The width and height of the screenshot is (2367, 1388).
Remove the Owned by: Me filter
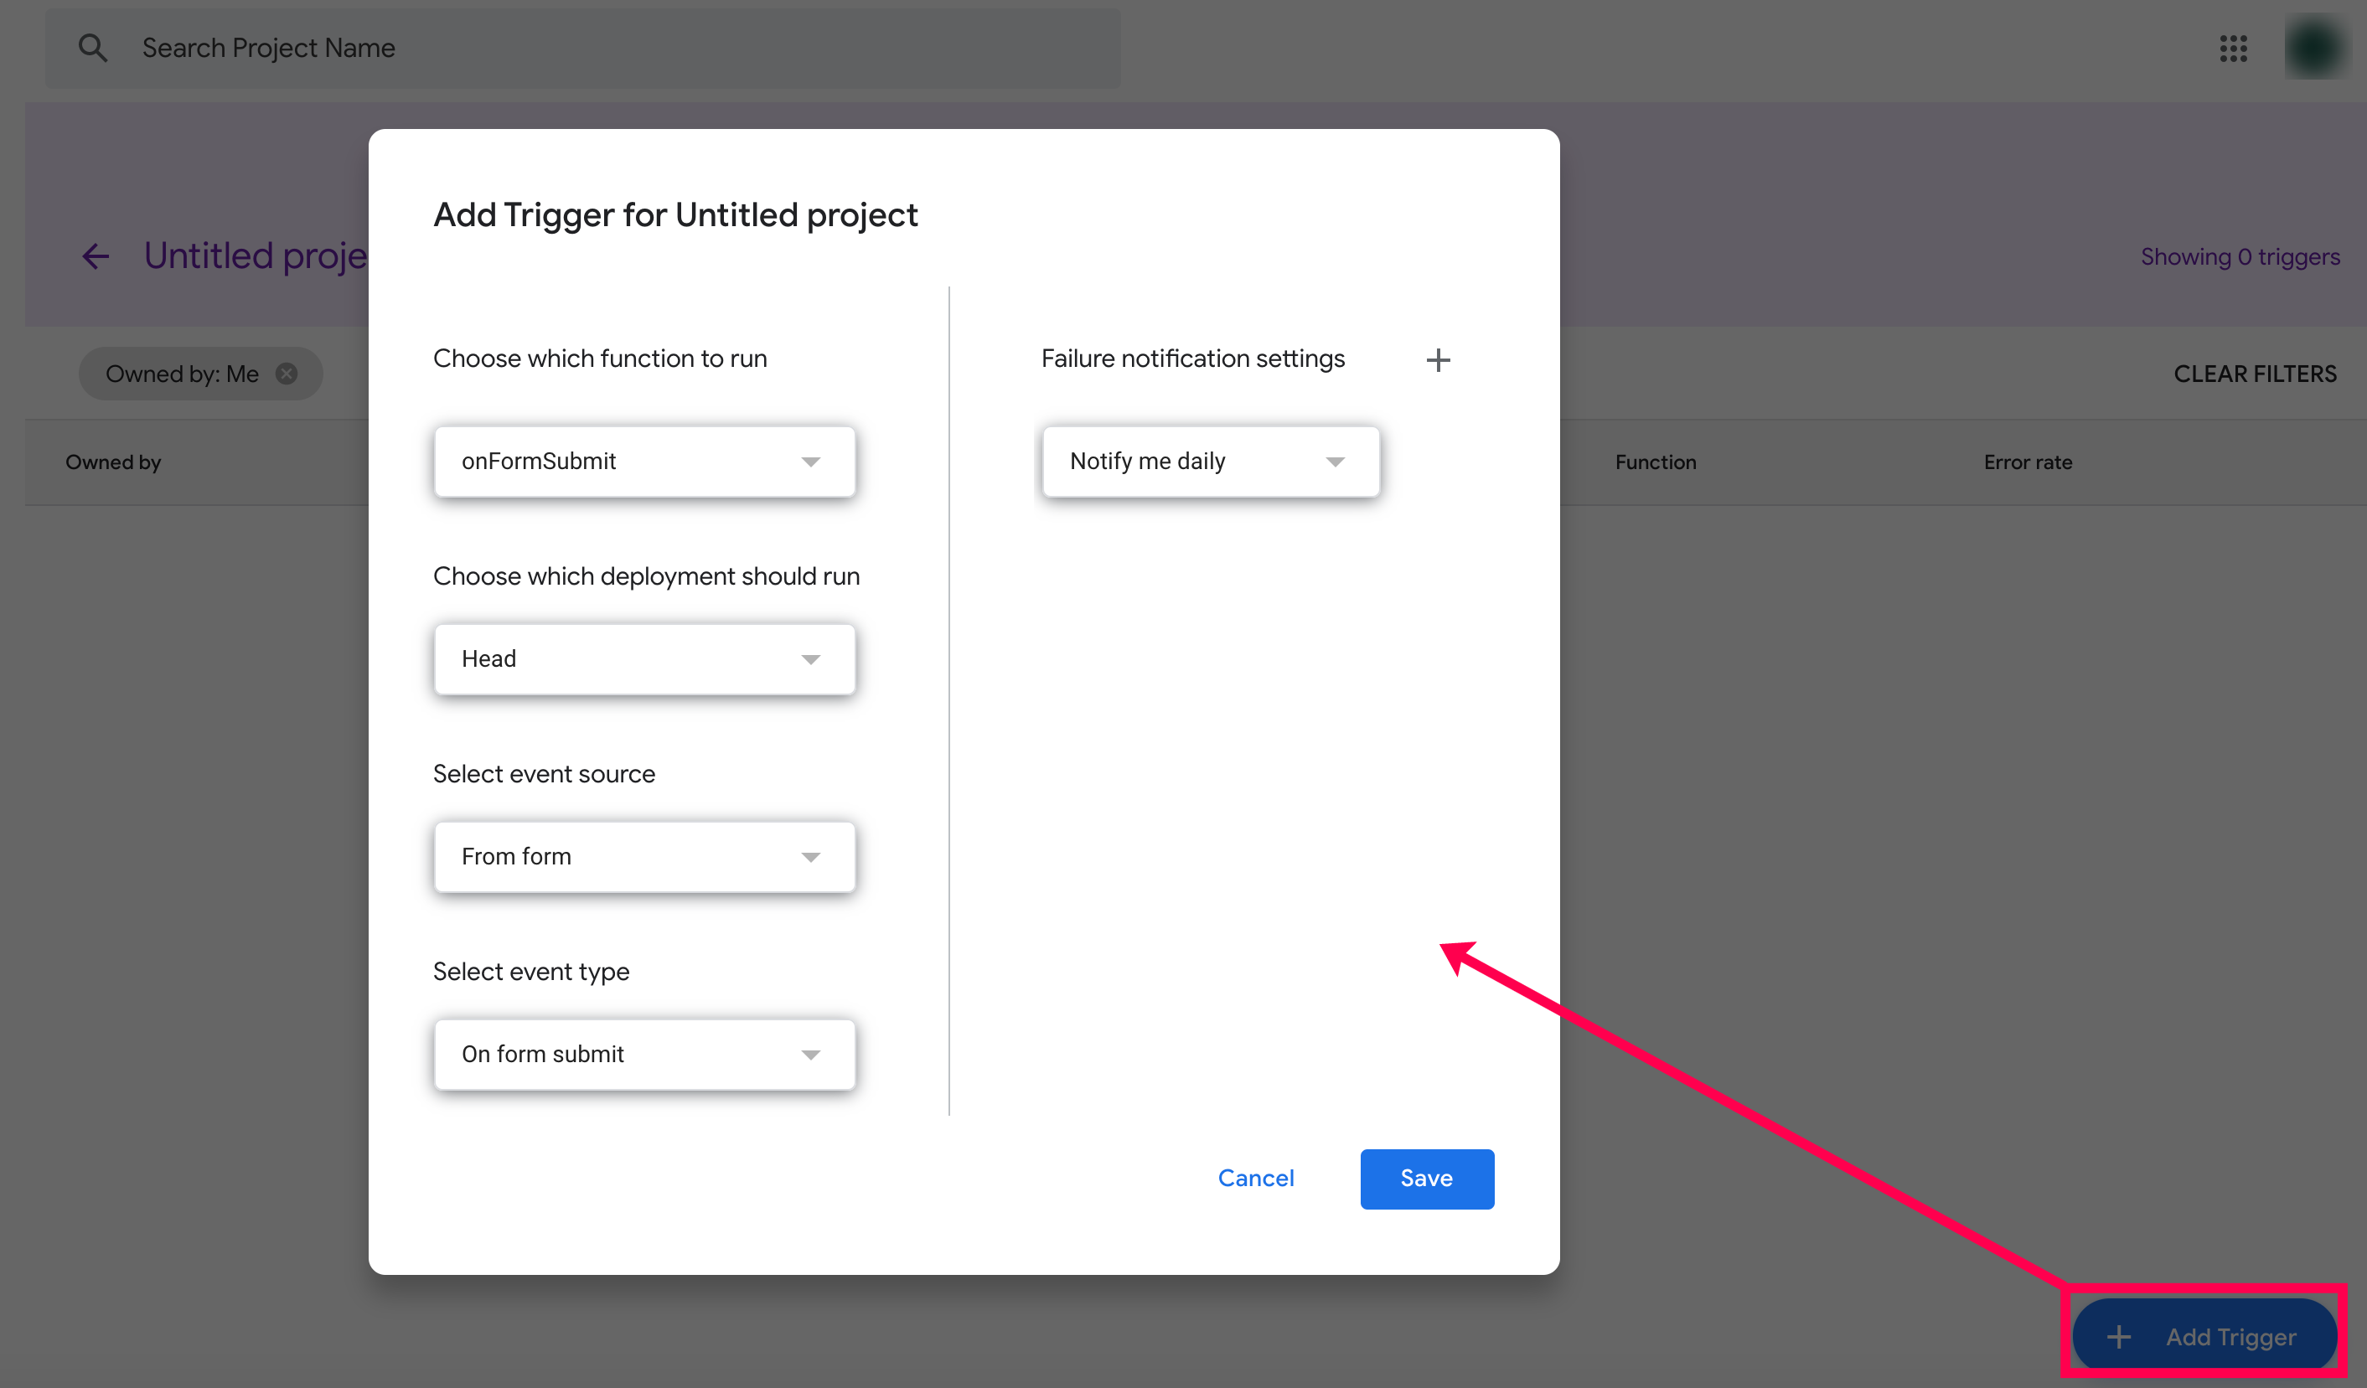point(287,374)
